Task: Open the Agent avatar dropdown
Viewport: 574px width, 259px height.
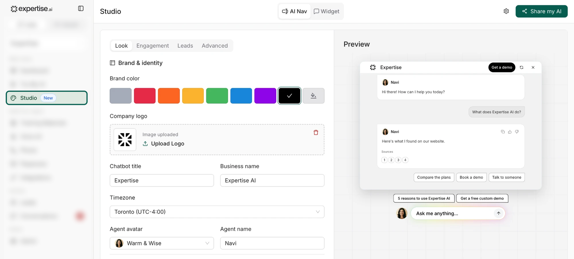Action: [162, 243]
